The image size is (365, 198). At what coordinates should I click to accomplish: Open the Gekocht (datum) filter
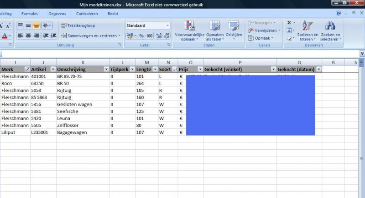pos(318,69)
